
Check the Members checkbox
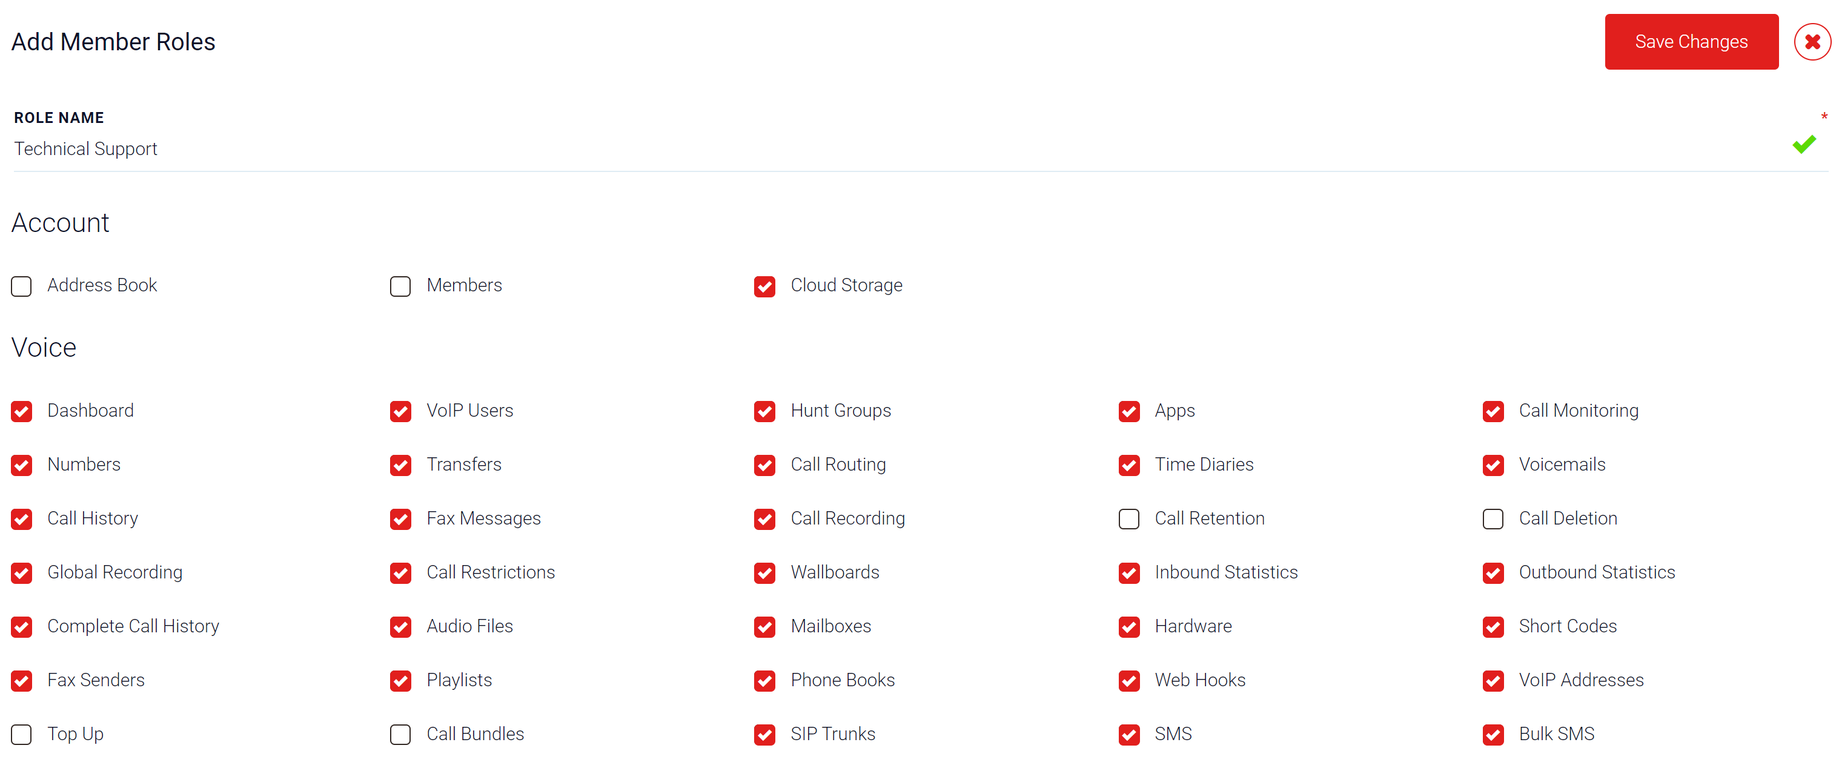400,286
